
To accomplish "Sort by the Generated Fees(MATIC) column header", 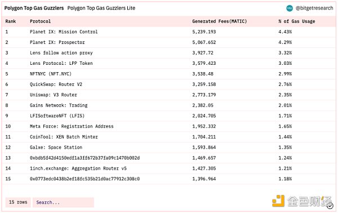I will [x=220, y=21].
